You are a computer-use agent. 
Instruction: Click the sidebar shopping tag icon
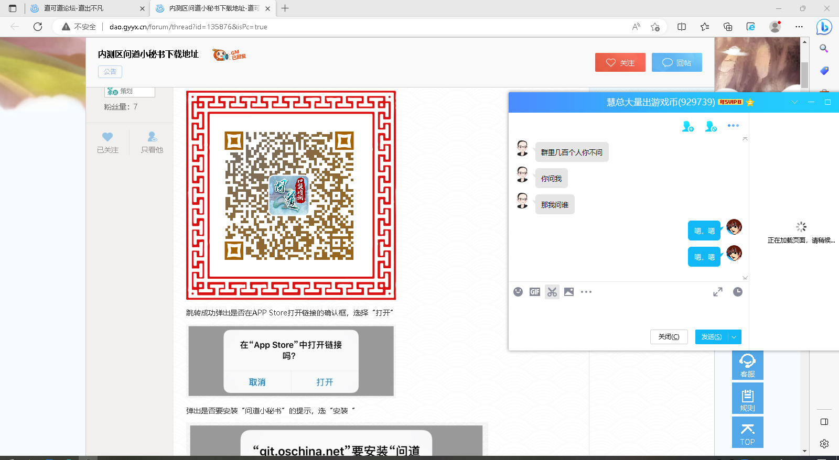[x=824, y=70]
